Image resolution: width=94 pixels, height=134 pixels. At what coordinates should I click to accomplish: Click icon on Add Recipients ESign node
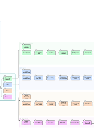[85, 75]
